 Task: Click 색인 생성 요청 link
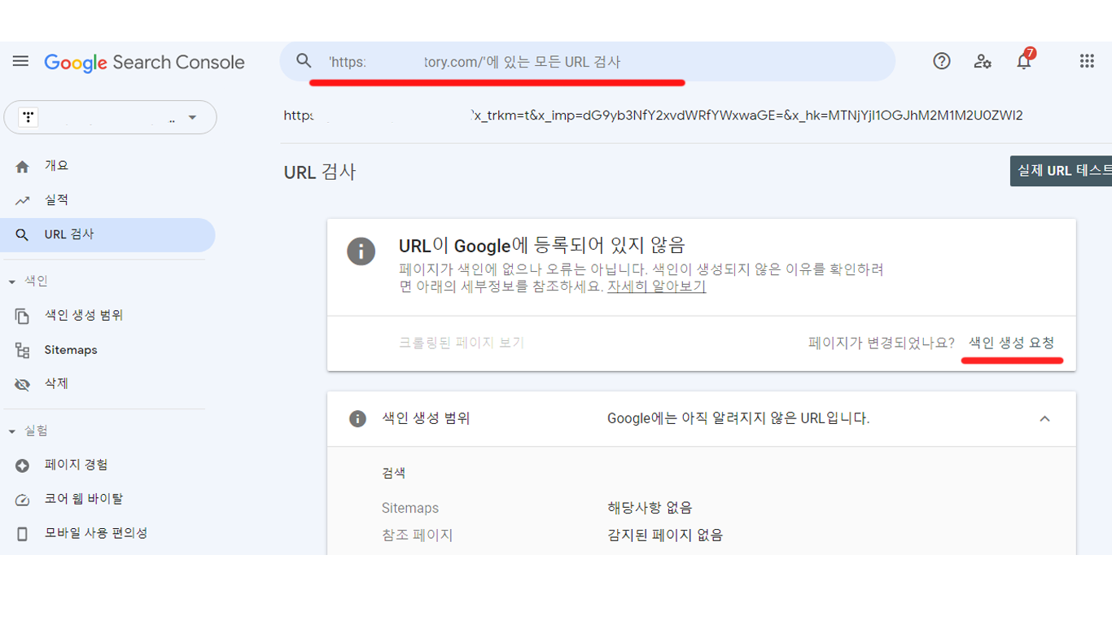[x=1012, y=343]
